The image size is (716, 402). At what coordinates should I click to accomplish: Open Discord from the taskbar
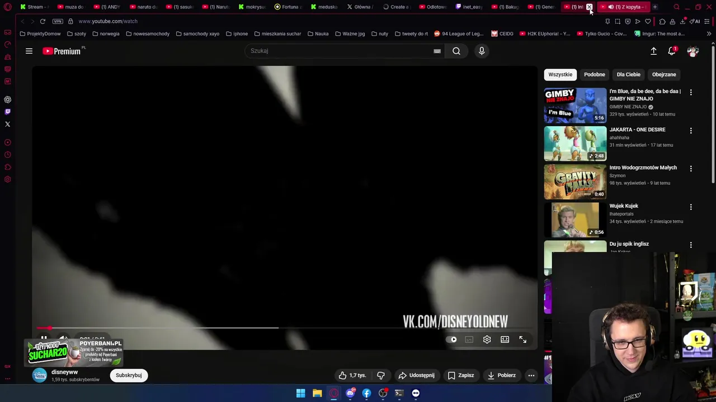[350, 393]
